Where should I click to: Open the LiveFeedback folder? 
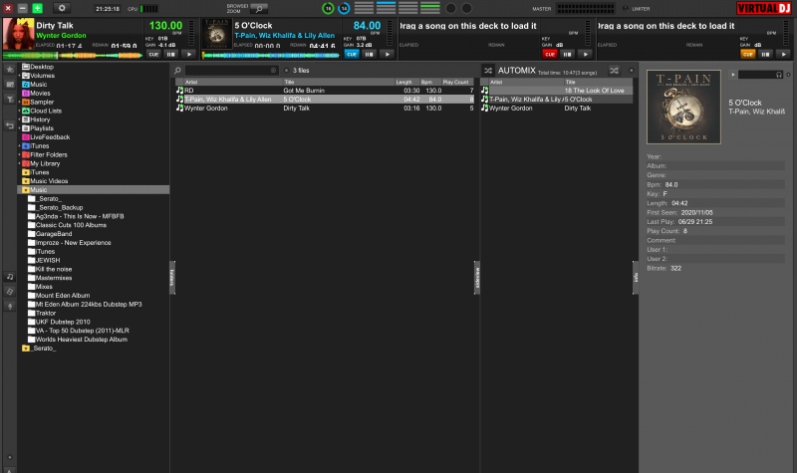(x=46, y=137)
